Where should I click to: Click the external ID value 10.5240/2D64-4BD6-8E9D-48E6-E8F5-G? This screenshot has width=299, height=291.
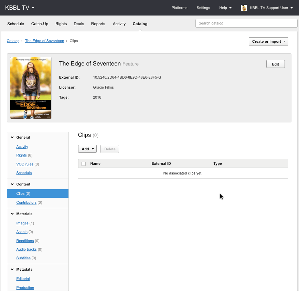pos(127,77)
